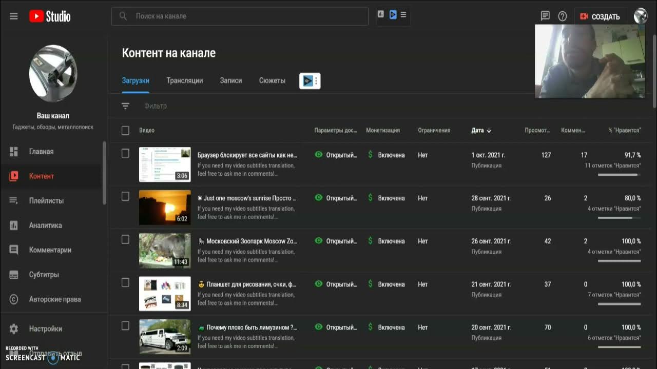Screen dimensions: 657x369
Task: Click the СОЗДАТЬ button
Action: [600, 16]
